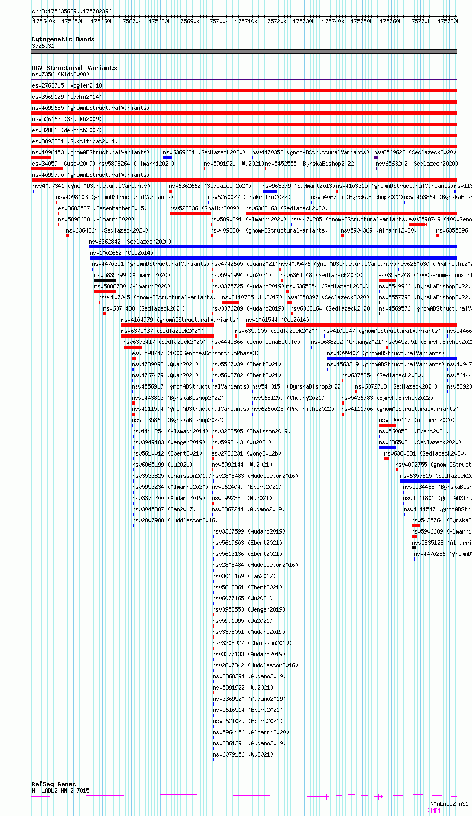Open nsv4445866 (GenomeinaBottle) label

[255, 342]
